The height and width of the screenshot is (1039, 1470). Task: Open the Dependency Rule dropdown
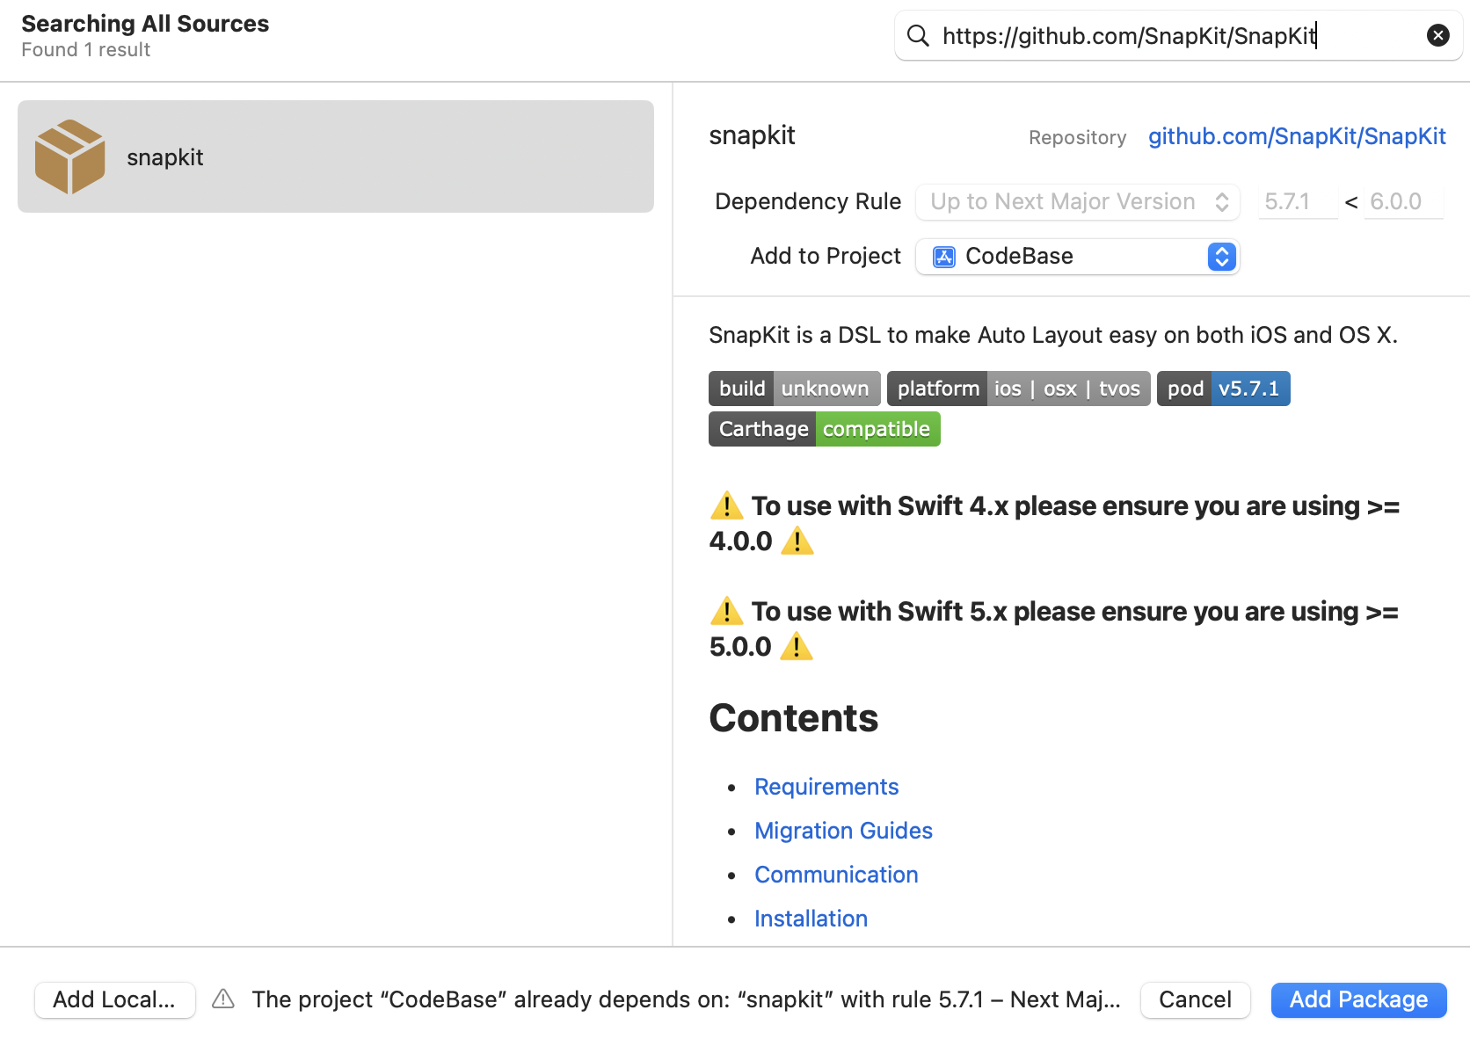coord(1078,201)
